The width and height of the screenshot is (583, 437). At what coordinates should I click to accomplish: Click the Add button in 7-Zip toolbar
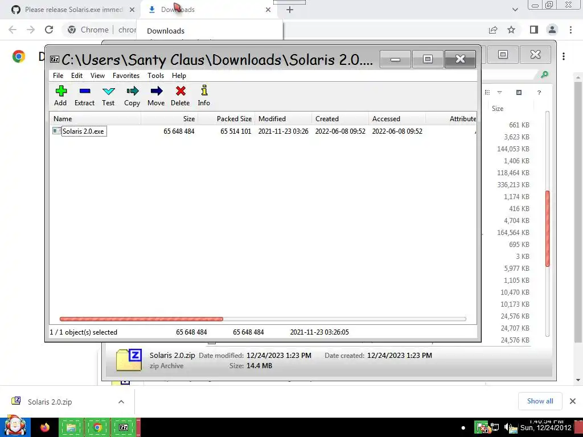pos(60,96)
